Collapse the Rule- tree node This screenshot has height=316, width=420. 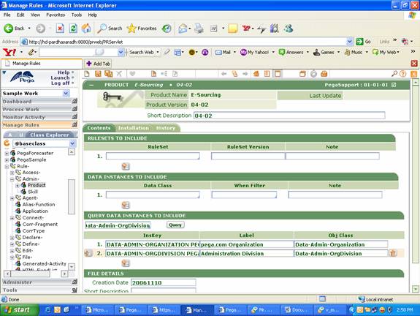point(7,166)
